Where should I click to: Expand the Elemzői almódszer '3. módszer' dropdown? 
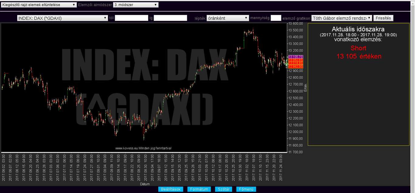(x=135, y=5)
